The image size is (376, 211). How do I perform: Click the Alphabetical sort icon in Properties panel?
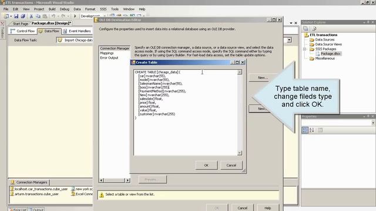(x=312, y=130)
